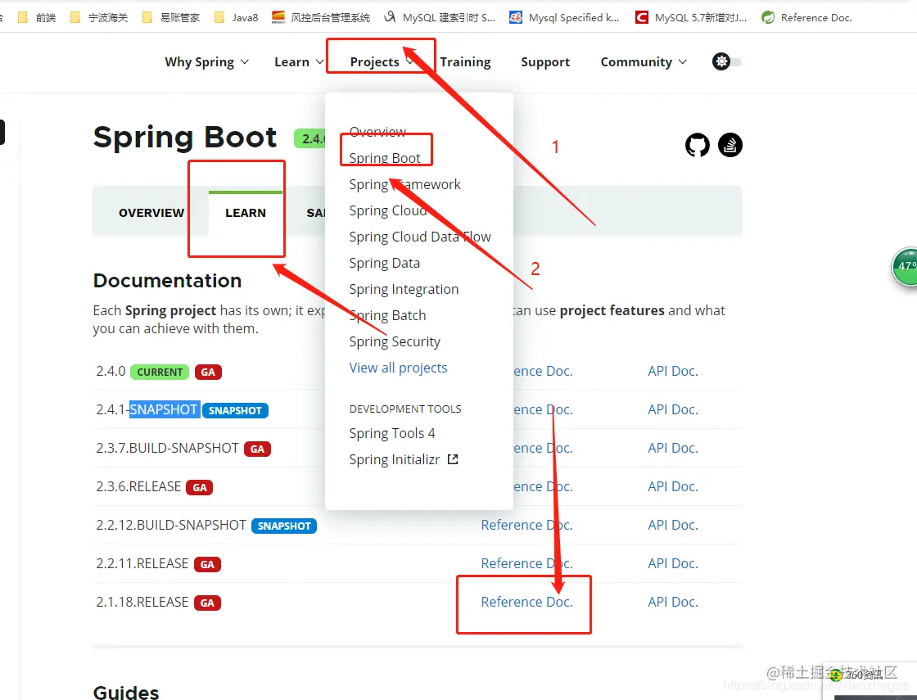This screenshot has height=700, width=917.
Task: Expand the Projects navigation menu
Action: 382,62
